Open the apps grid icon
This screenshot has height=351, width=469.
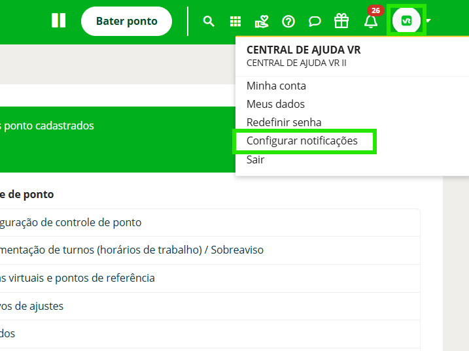235,22
